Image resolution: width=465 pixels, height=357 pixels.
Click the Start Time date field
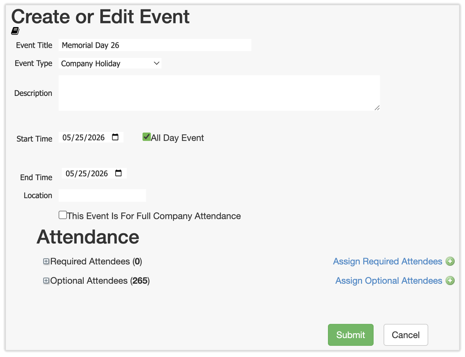coord(84,138)
